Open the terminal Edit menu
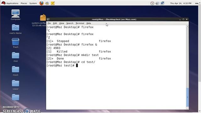This screenshot has width=201, height=113. point(55,23)
